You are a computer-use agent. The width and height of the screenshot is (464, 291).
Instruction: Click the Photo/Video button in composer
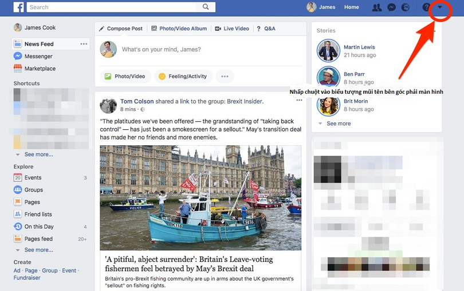(x=125, y=76)
